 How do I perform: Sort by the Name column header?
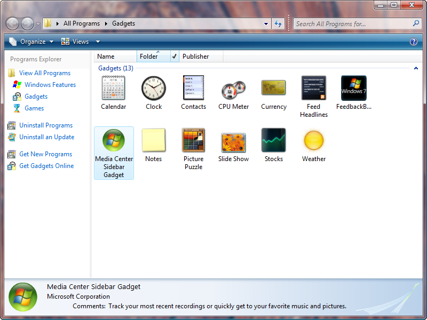point(115,57)
